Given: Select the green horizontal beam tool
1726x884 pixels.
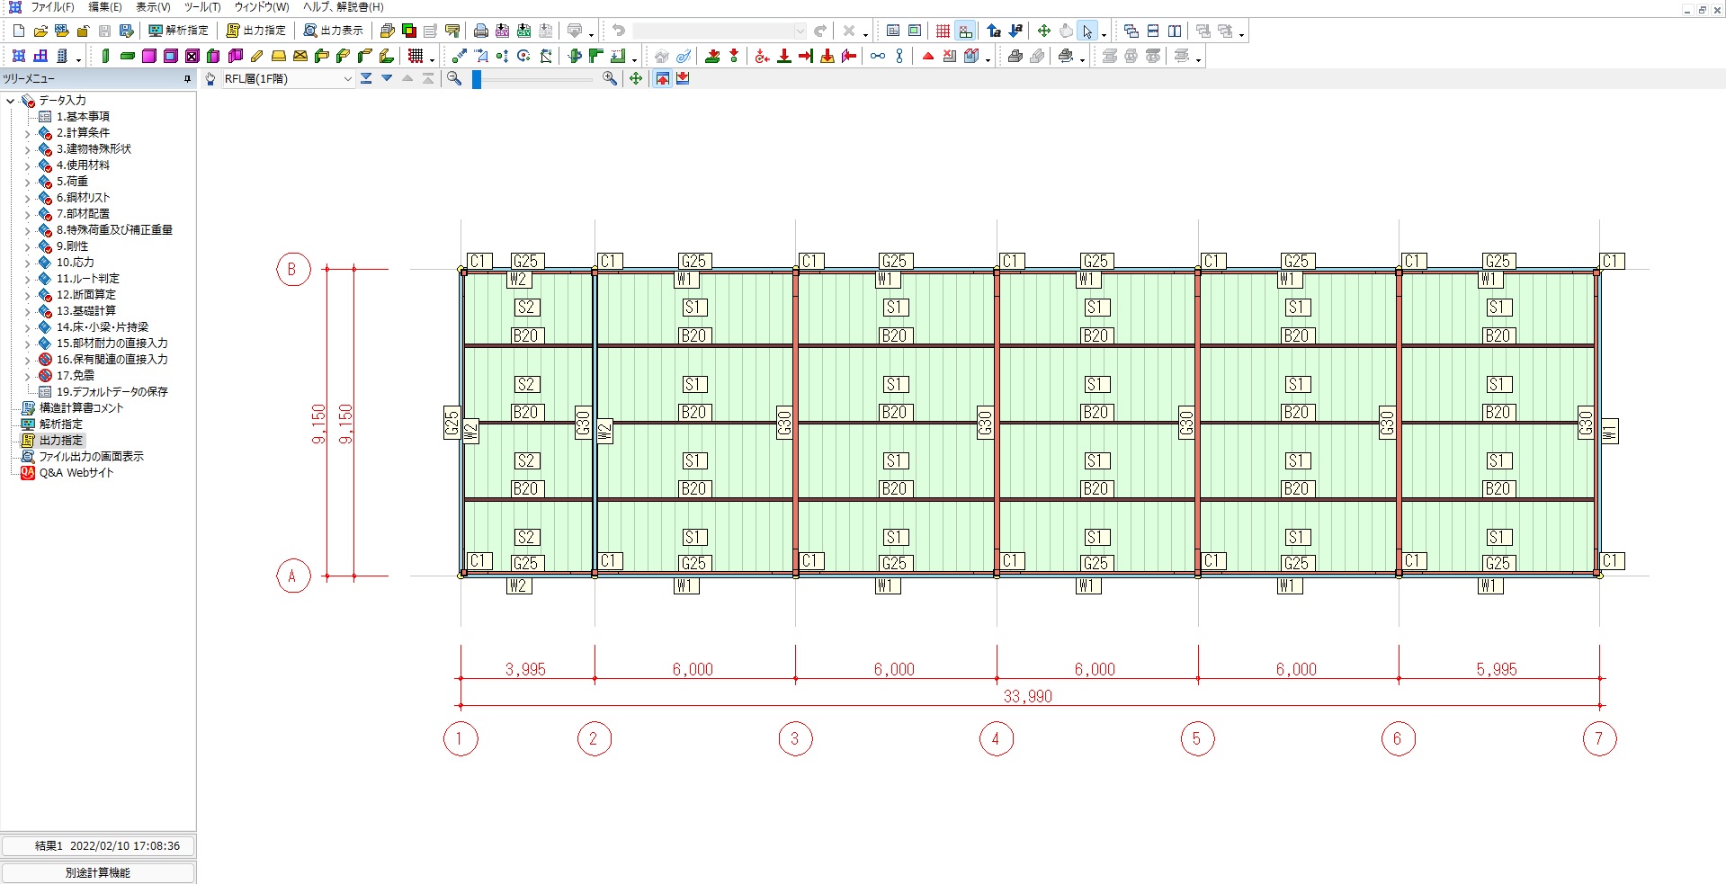Looking at the screenshot, I should [128, 56].
